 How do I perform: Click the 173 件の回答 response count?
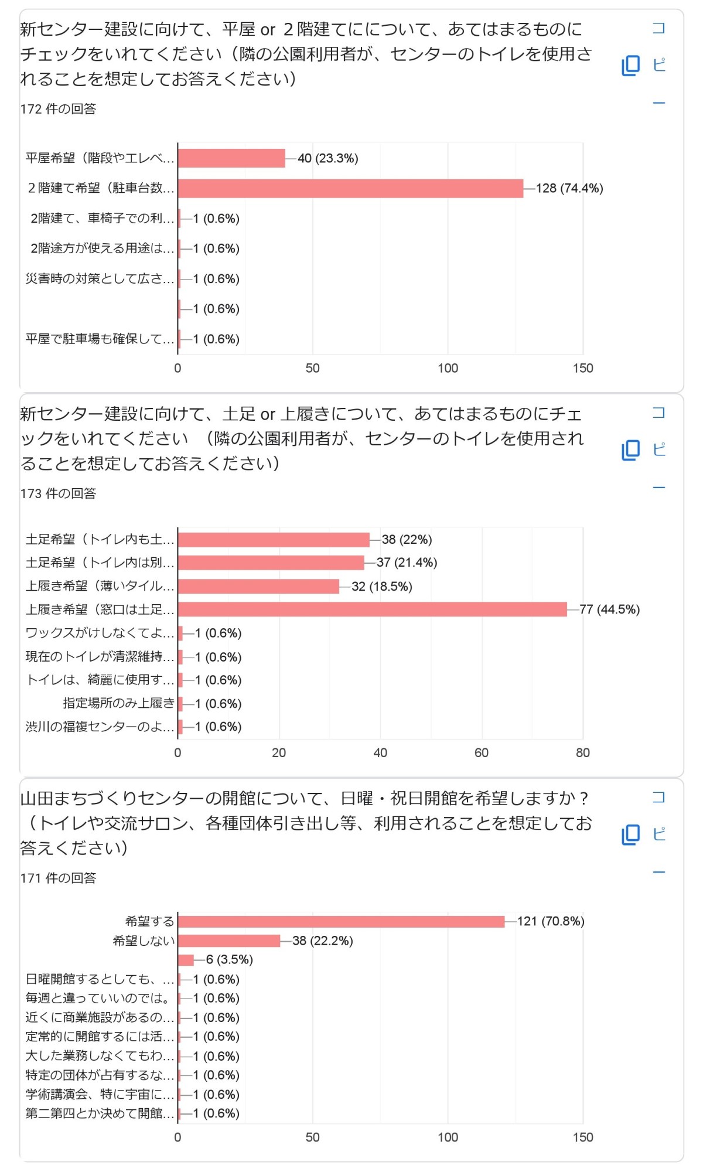(58, 493)
